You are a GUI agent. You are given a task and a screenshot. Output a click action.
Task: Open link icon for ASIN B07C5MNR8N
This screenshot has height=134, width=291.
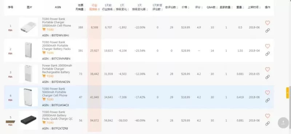click(x=267, y=54)
